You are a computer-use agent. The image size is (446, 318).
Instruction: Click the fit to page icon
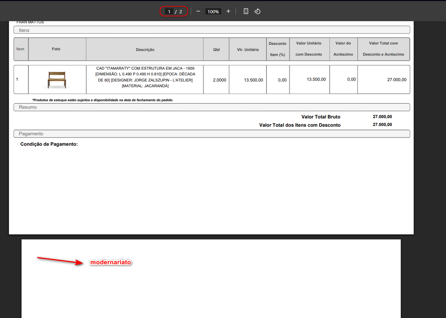(x=246, y=11)
